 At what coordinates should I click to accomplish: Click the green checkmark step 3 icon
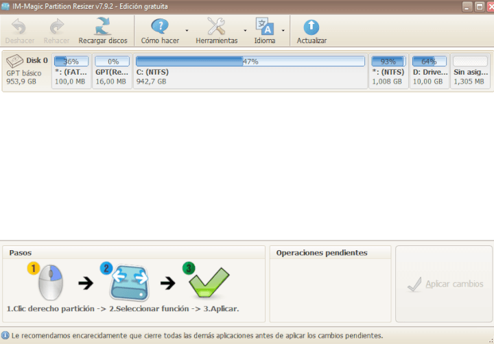(209, 282)
